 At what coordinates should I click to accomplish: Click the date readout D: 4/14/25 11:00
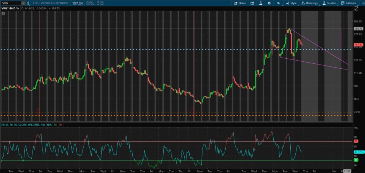[x=34, y=8]
